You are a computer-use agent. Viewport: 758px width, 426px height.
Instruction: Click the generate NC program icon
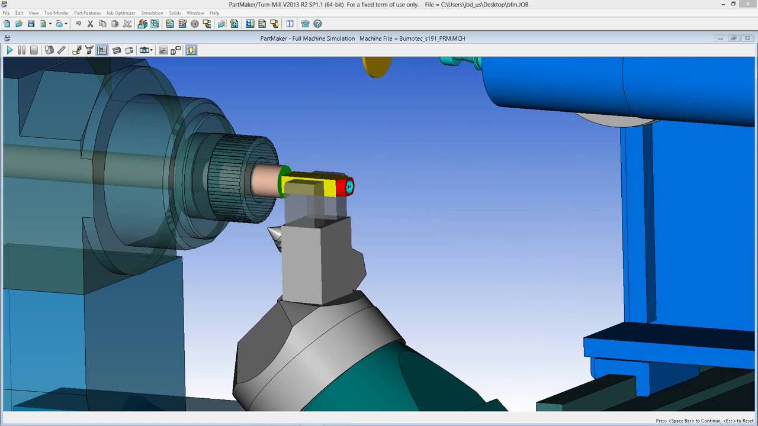221,24
